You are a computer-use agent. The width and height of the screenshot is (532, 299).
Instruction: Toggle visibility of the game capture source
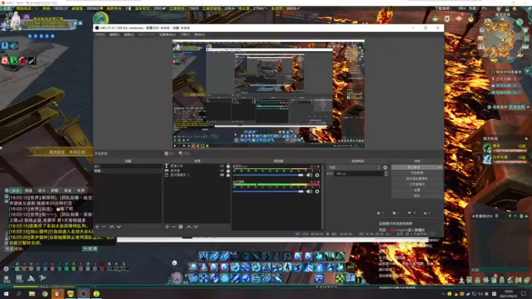click(x=222, y=171)
